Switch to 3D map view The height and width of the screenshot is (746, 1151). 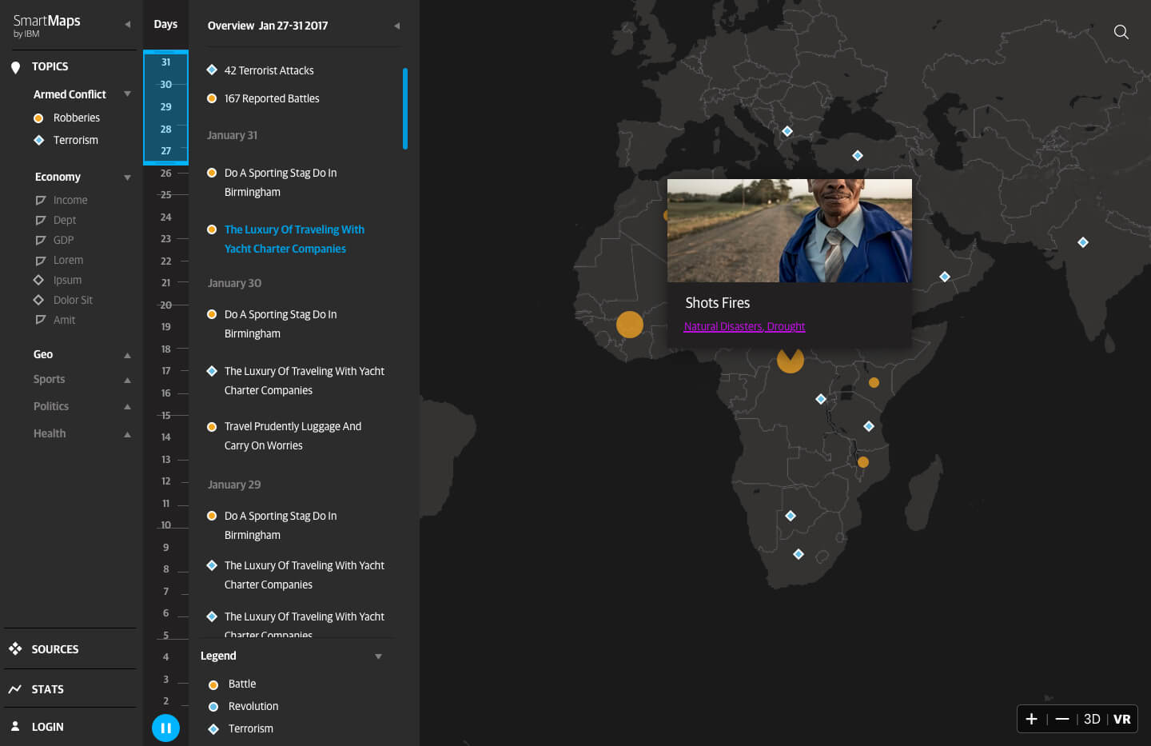1092,719
